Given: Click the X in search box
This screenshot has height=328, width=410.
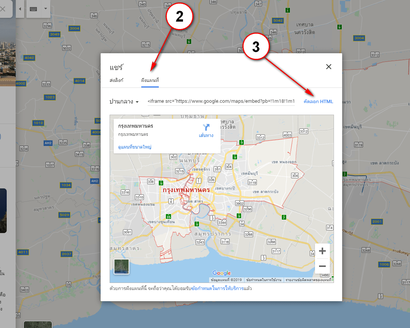Looking at the screenshot, I should (x=3, y=9).
